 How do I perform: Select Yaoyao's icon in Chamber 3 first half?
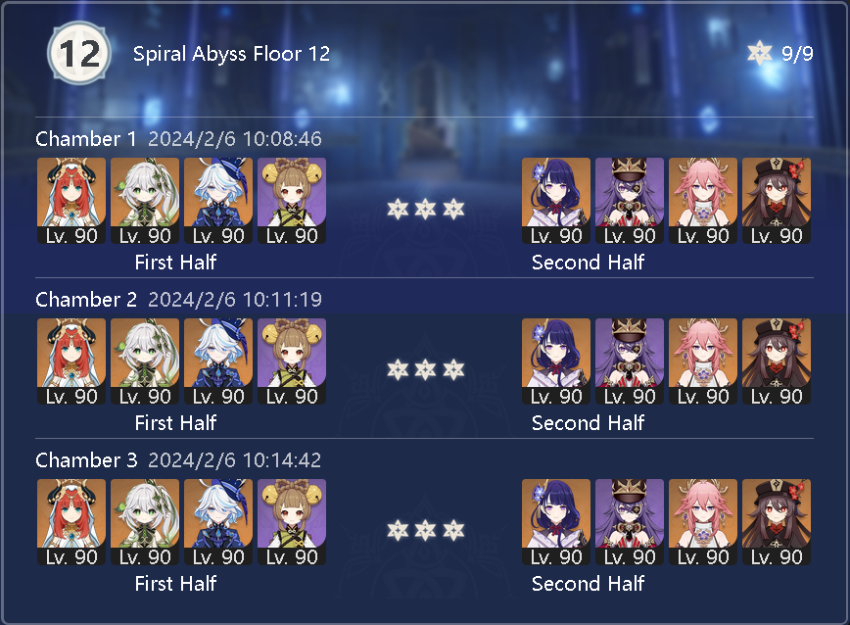292,521
